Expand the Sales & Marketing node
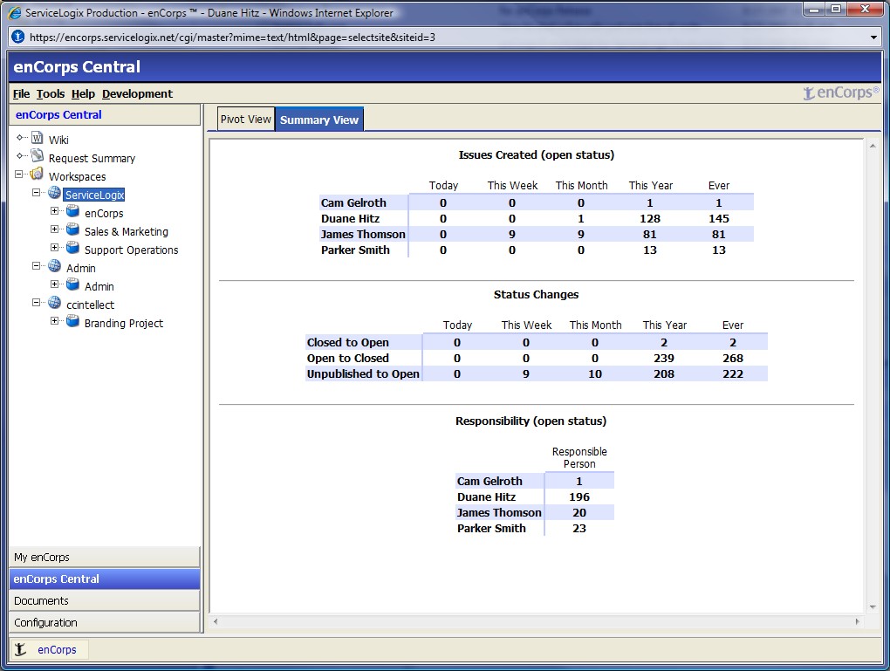 (54, 229)
